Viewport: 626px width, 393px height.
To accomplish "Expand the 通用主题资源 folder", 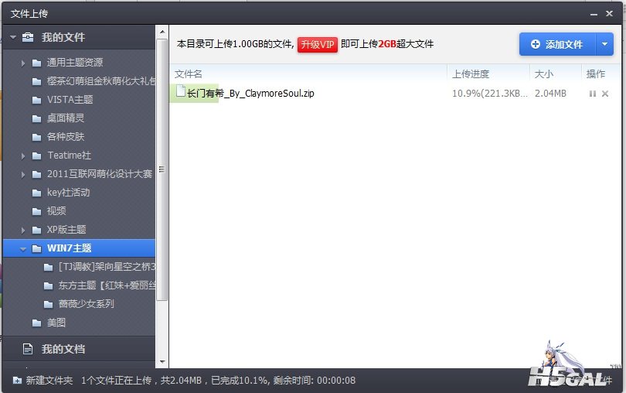I will point(23,63).
